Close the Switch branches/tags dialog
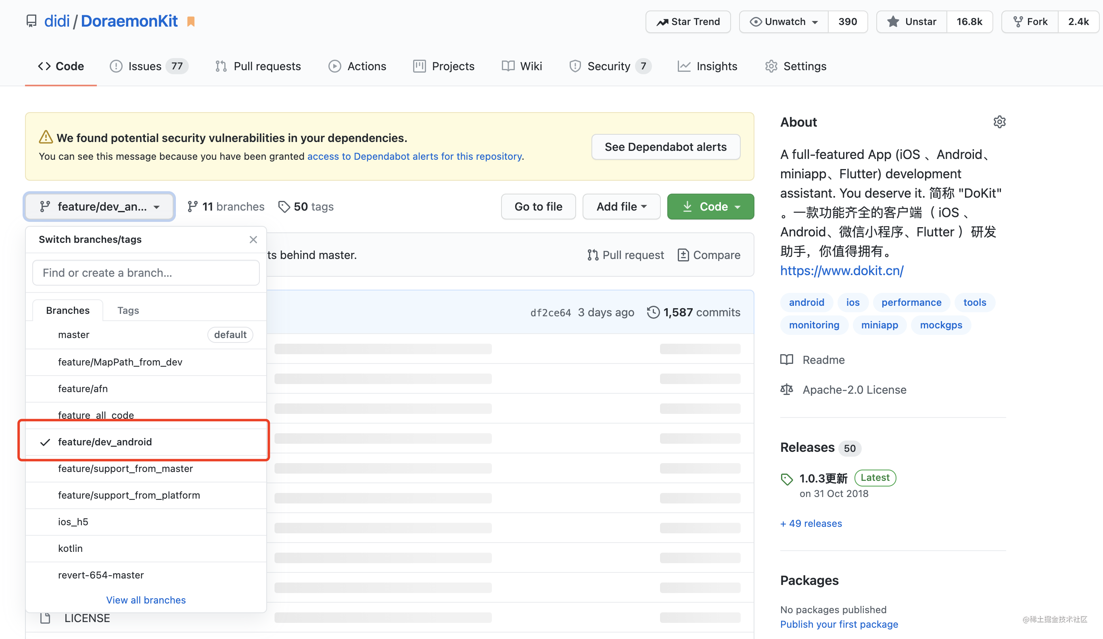 pyautogui.click(x=253, y=239)
